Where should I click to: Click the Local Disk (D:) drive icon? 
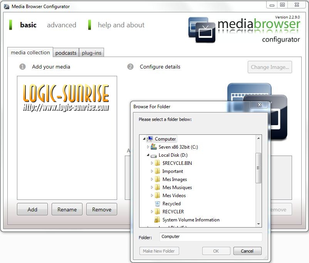(154, 156)
